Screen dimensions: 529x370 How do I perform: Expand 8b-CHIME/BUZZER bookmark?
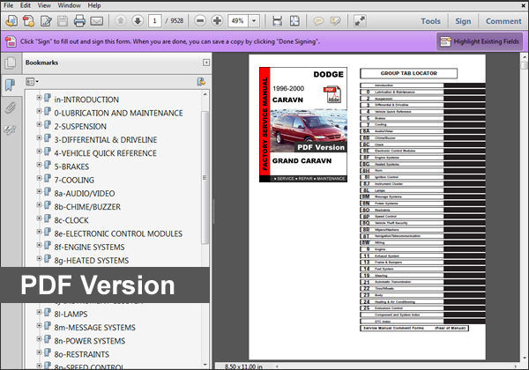[x=39, y=204]
